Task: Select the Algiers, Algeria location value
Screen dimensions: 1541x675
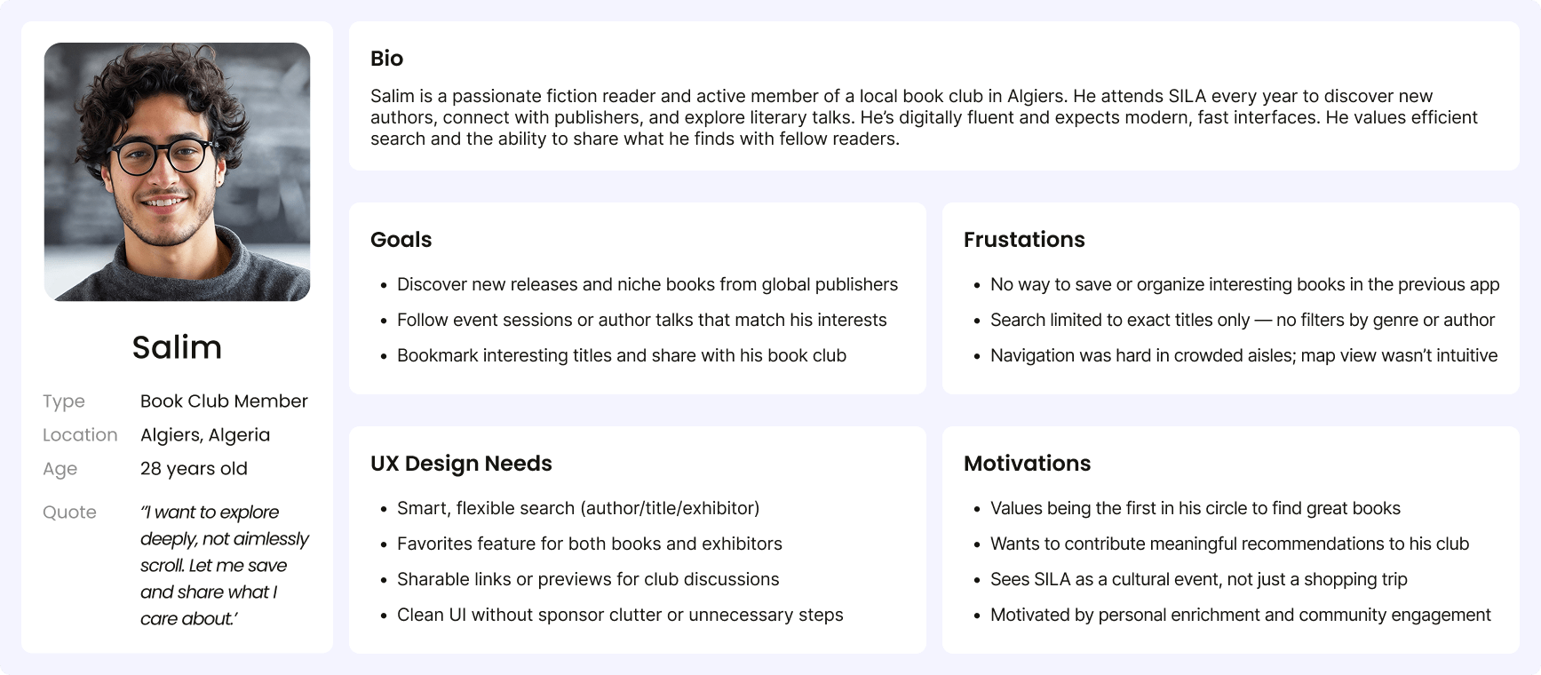Action: (x=205, y=435)
